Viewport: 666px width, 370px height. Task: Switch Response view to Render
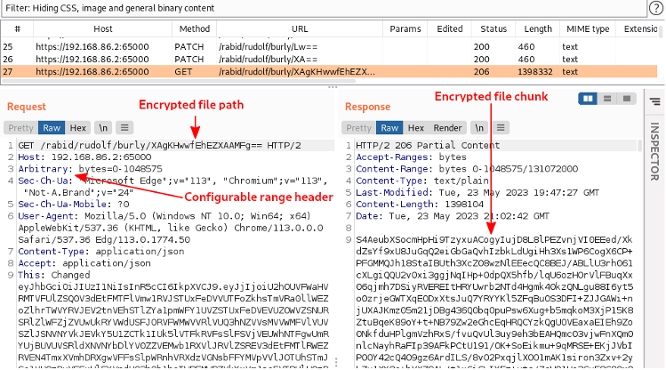pos(447,127)
